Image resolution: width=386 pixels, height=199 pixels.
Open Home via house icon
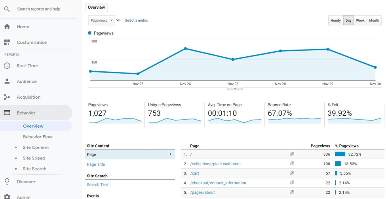[x=7, y=27]
